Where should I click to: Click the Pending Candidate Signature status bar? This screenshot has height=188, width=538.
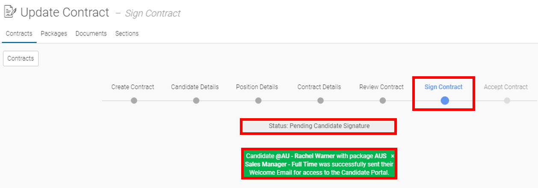pos(319,126)
